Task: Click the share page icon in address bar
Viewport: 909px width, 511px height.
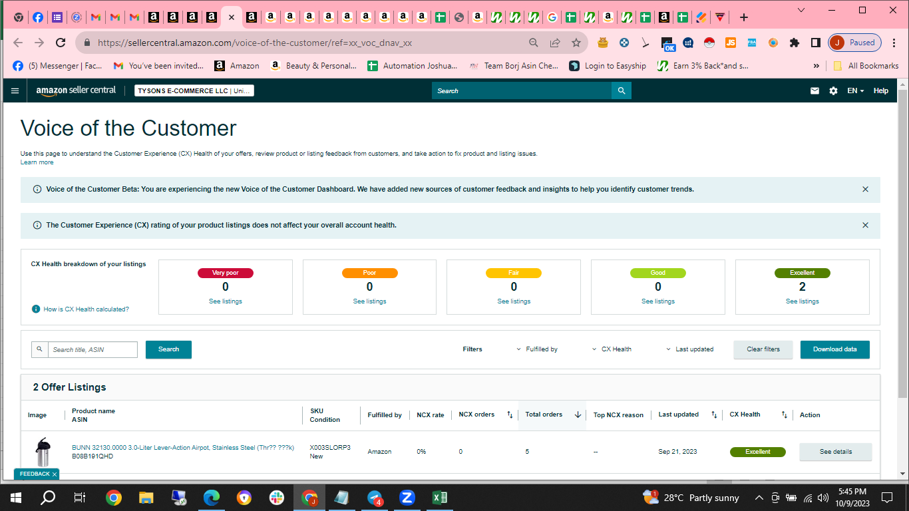Action: pyautogui.click(x=555, y=43)
